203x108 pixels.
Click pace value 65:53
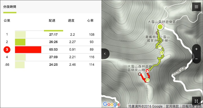53,50
